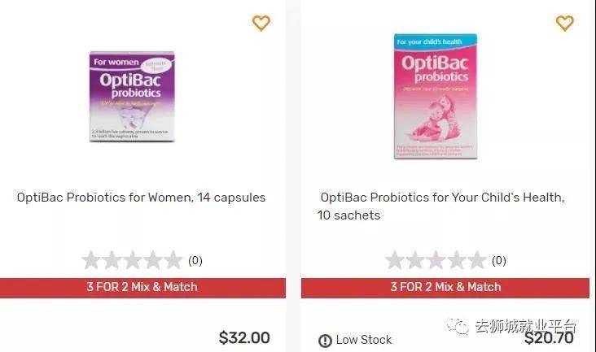
Task: Click the Low Stock label text
Action: (364, 340)
